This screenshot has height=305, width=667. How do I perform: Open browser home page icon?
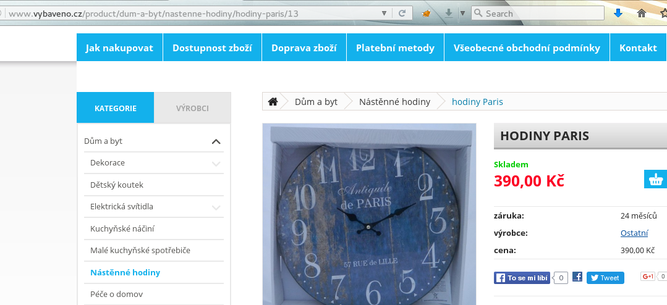pos(642,13)
